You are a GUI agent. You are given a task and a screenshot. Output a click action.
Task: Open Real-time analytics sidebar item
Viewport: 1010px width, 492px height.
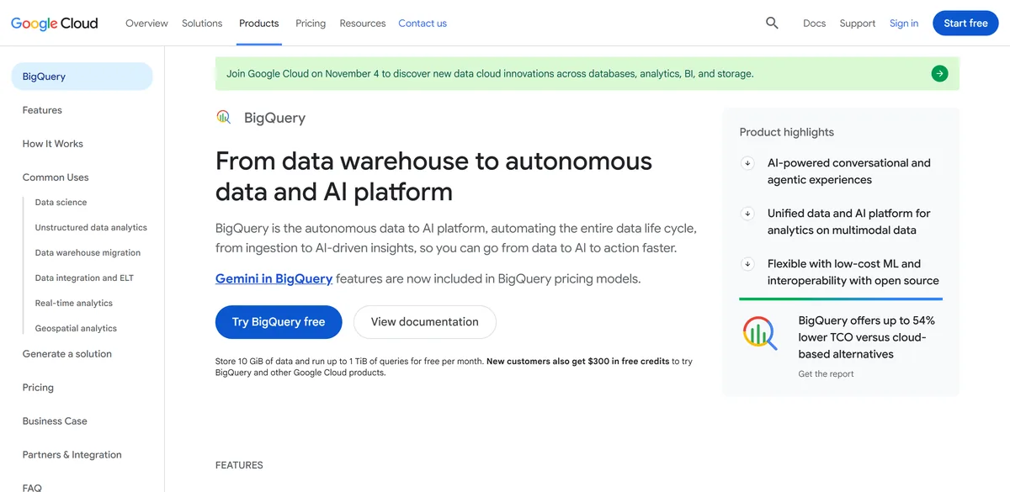click(73, 304)
